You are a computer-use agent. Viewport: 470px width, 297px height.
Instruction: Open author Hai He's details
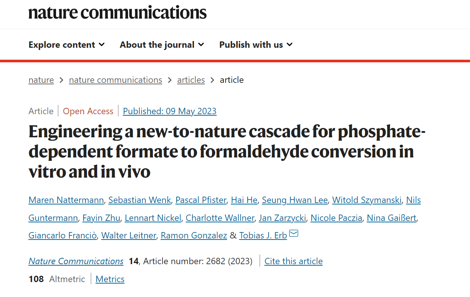point(244,200)
